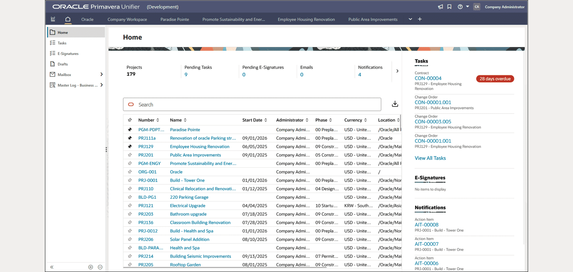Click the sidebar resize handle dots
This screenshot has width=573, height=272.
point(106,150)
